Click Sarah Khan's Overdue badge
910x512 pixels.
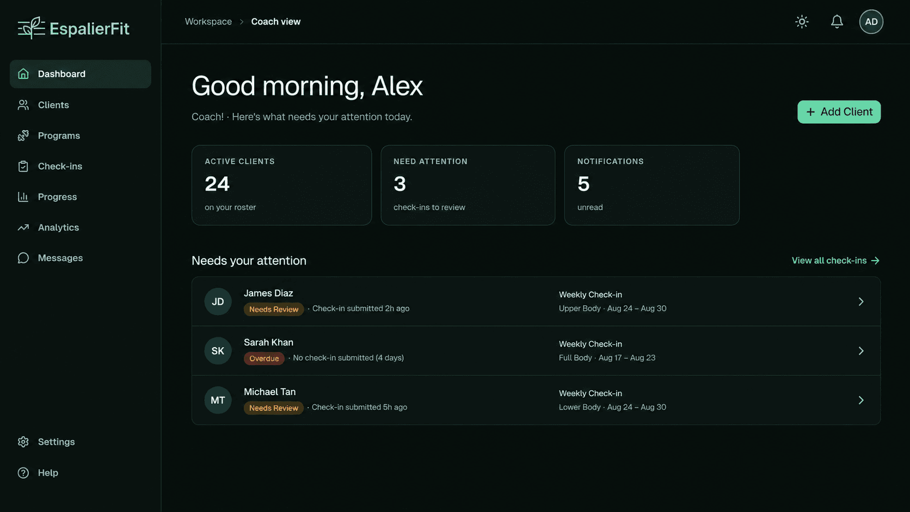264,359
